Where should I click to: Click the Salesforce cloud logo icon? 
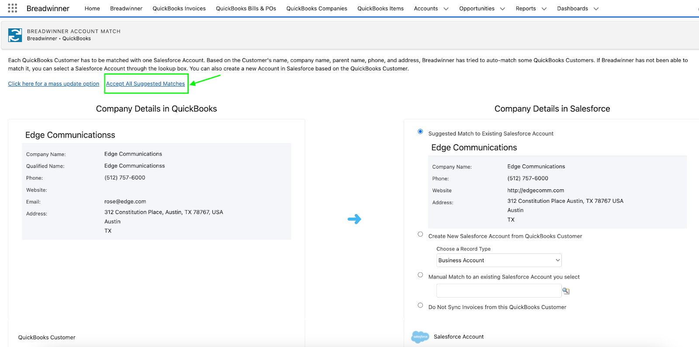pos(420,337)
